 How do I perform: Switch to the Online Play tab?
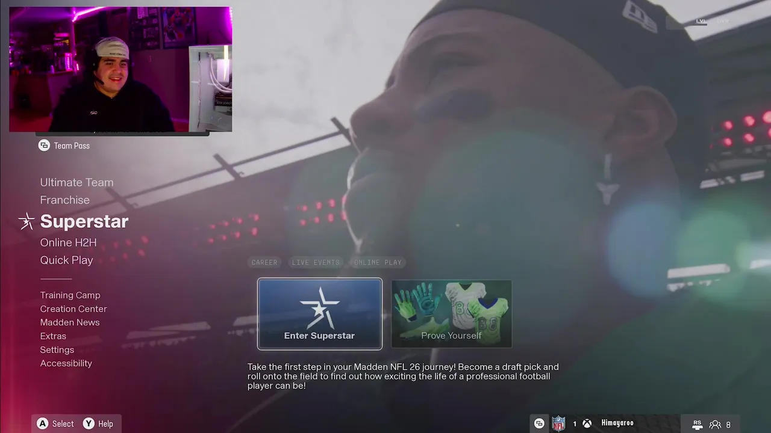tap(378, 262)
